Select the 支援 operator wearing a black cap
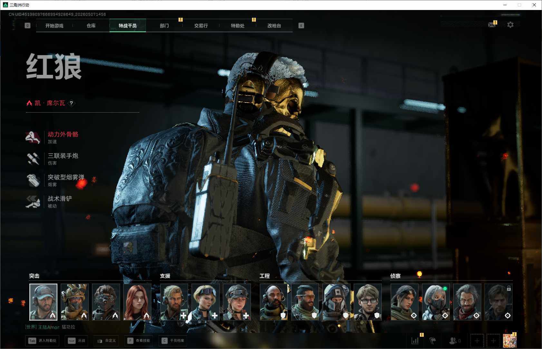The width and height of the screenshot is (542, 349). 237,302
